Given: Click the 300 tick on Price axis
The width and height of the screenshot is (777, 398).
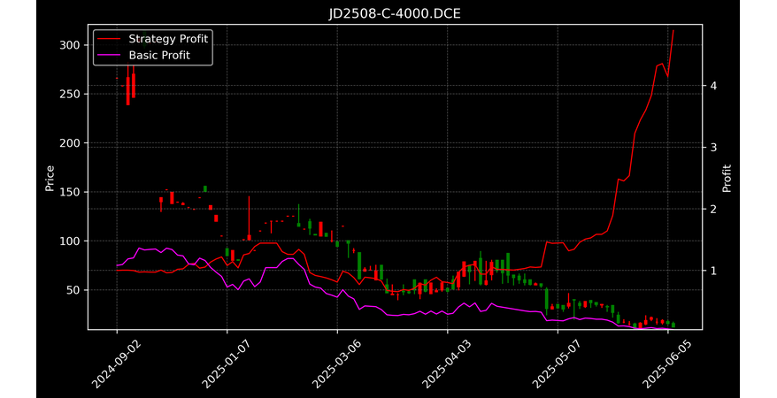Looking at the screenshot, I should (70, 45).
